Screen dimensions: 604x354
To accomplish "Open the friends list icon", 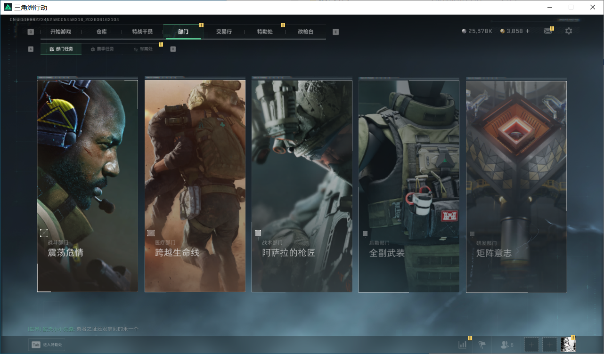I will [x=507, y=345].
